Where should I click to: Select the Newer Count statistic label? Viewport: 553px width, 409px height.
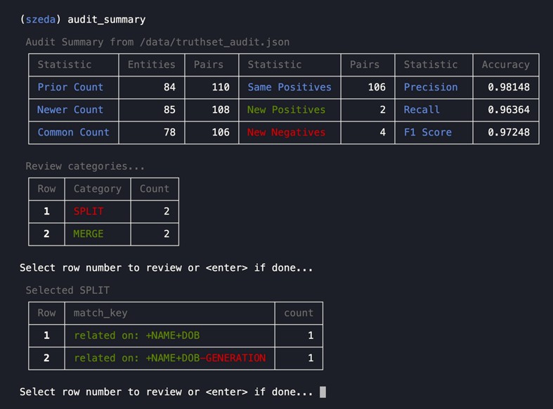click(x=70, y=109)
